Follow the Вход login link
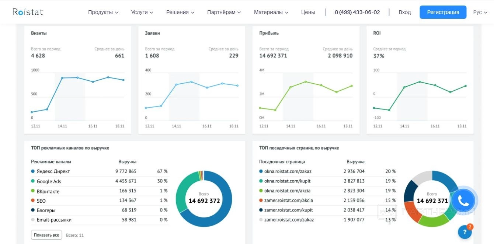Image resolution: width=494 pixels, height=244 pixels. point(405,12)
